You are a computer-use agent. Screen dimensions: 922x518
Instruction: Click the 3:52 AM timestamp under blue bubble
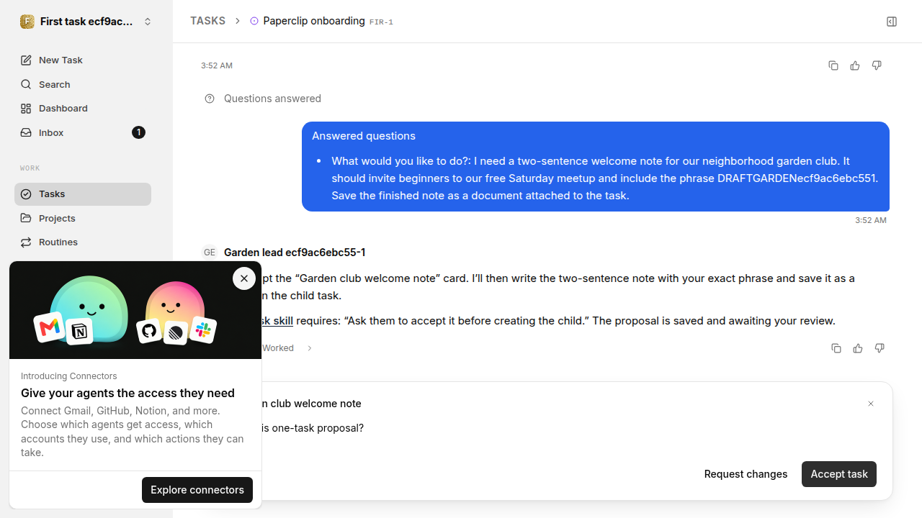point(871,220)
